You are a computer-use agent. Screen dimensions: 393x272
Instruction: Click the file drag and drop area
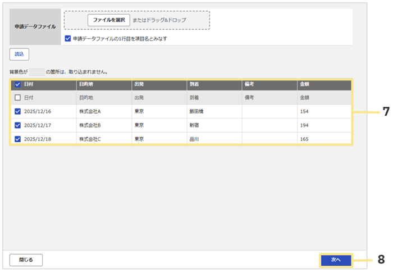(x=137, y=20)
